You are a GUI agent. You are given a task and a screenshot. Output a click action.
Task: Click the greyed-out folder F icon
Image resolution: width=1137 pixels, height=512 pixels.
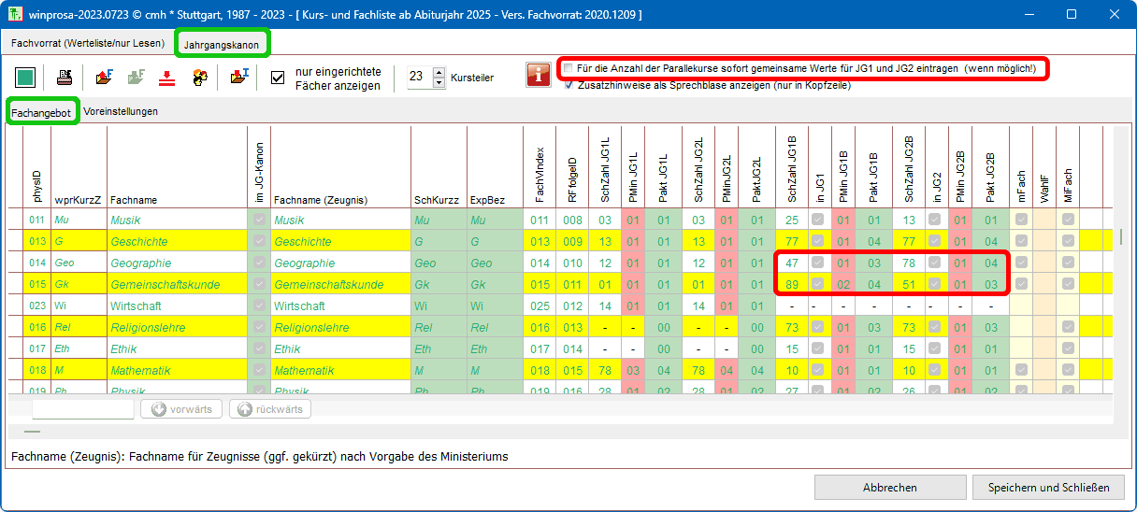pos(136,77)
